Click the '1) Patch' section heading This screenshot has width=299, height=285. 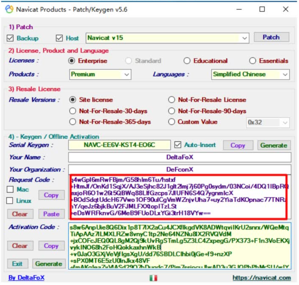click(x=20, y=27)
